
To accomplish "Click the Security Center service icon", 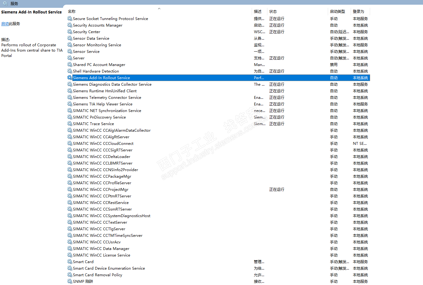I will pyautogui.click(x=70, y=32).
